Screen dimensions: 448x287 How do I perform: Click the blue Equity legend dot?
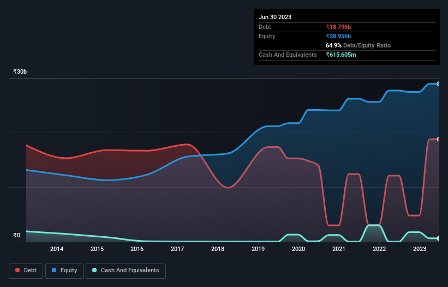(x=54, y=270)
